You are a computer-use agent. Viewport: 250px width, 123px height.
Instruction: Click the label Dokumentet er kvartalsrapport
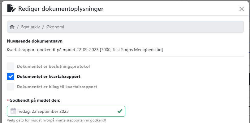49,76
